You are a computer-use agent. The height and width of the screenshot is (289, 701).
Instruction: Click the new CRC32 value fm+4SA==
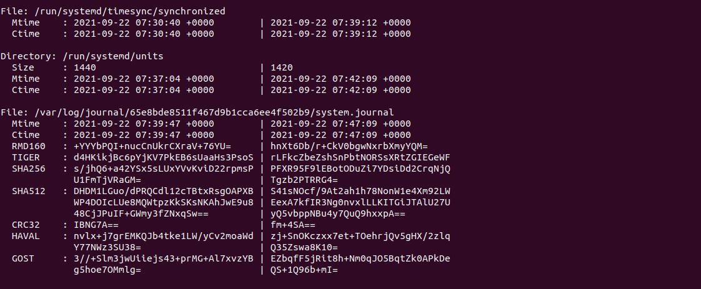[293, 225]
